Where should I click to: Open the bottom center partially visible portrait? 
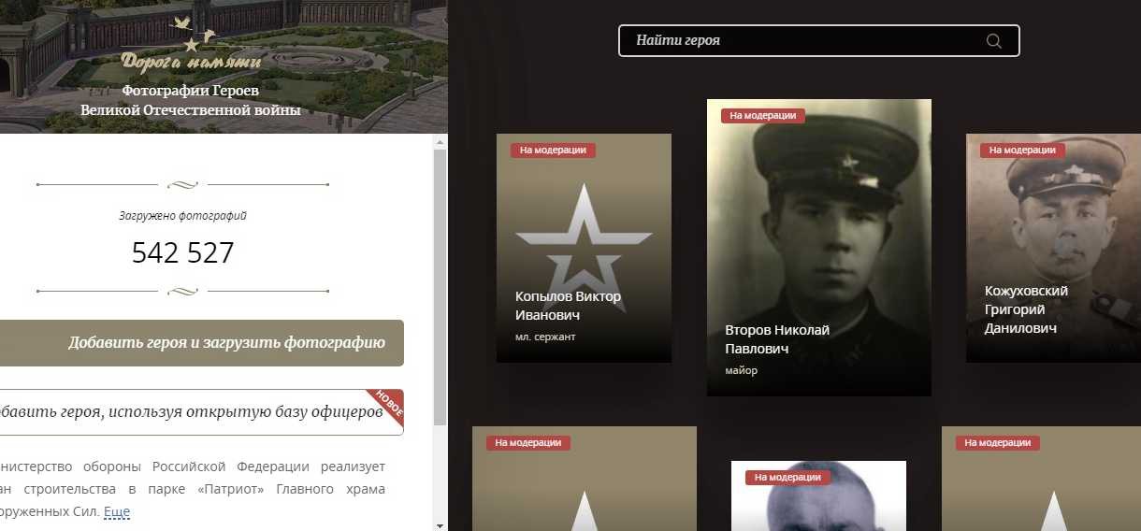coord(818,495)
